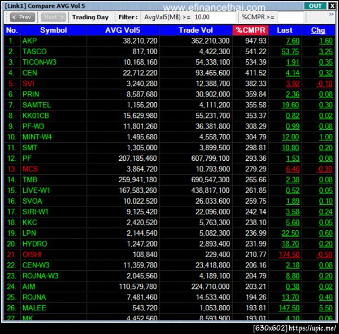339x334 pixels.
Task: Select the HYDRO symbol
Action: (x=34, y=244)
